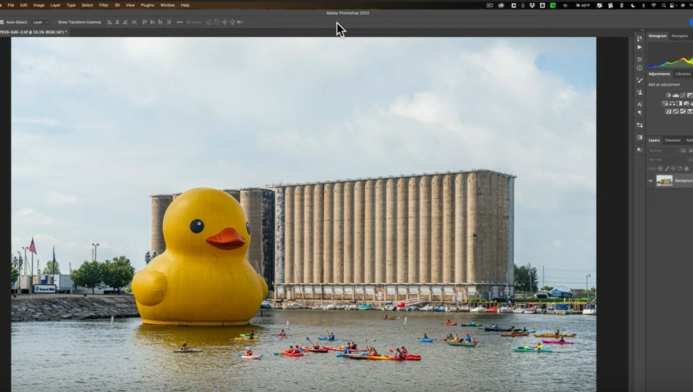
Task: Switch to the Navigator tab
Action: click(680, 36)
